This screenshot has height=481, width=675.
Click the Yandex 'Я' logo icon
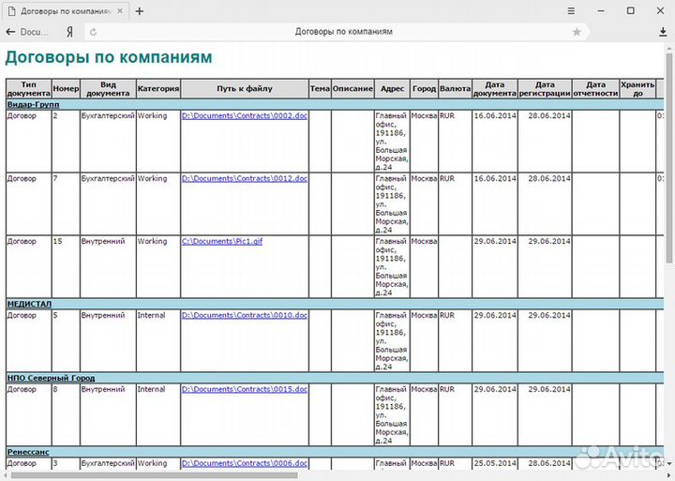[x=69, y=31]
